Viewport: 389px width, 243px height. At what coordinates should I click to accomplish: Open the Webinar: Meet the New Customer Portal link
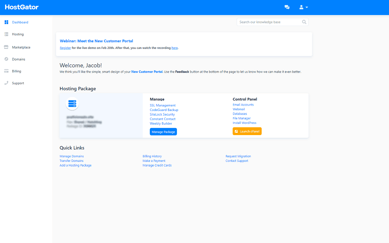coord(96,41)
